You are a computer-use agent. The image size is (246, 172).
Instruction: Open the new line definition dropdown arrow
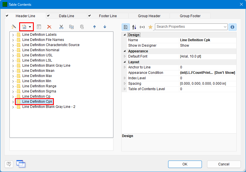point(30,27)
